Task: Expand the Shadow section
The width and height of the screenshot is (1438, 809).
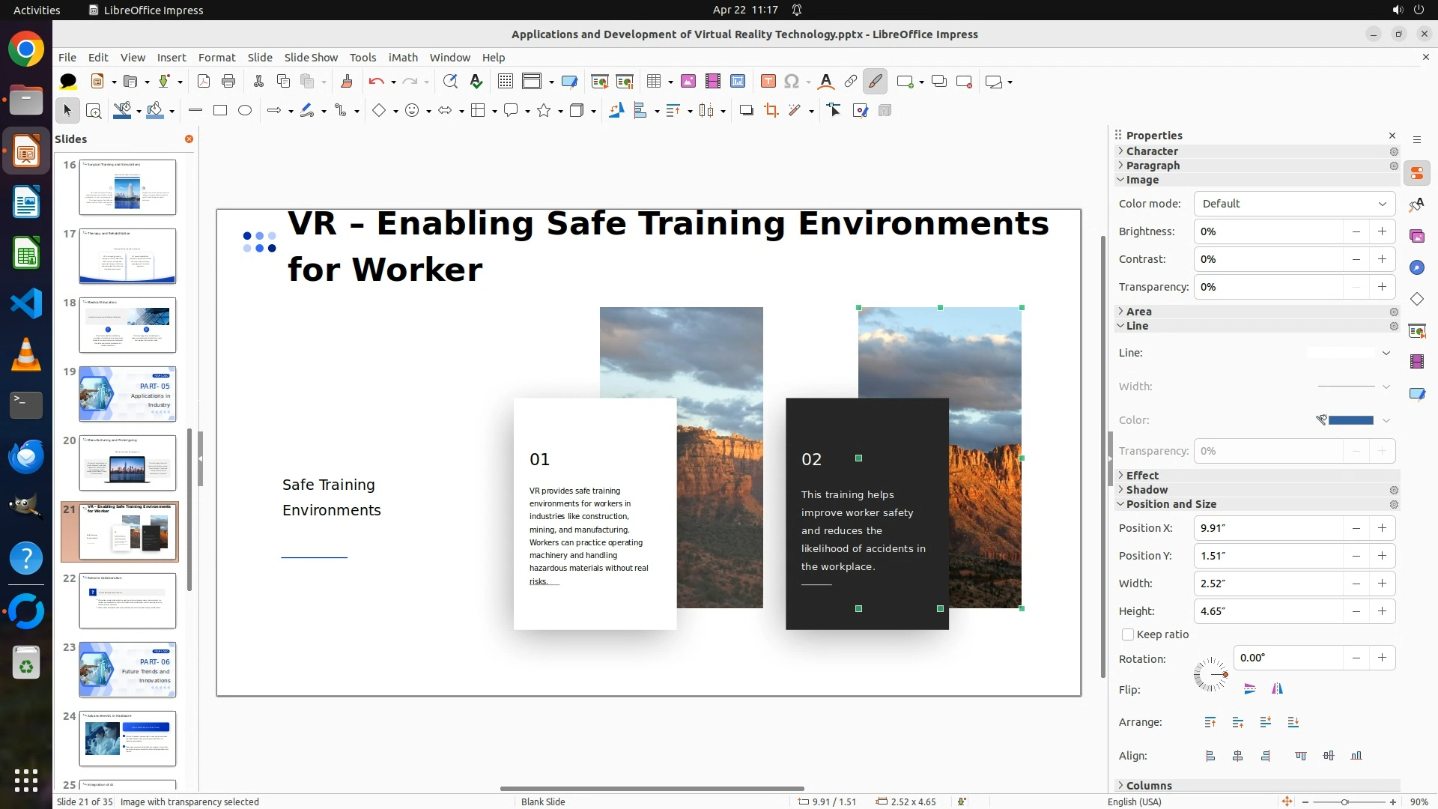Action: 1147,490
